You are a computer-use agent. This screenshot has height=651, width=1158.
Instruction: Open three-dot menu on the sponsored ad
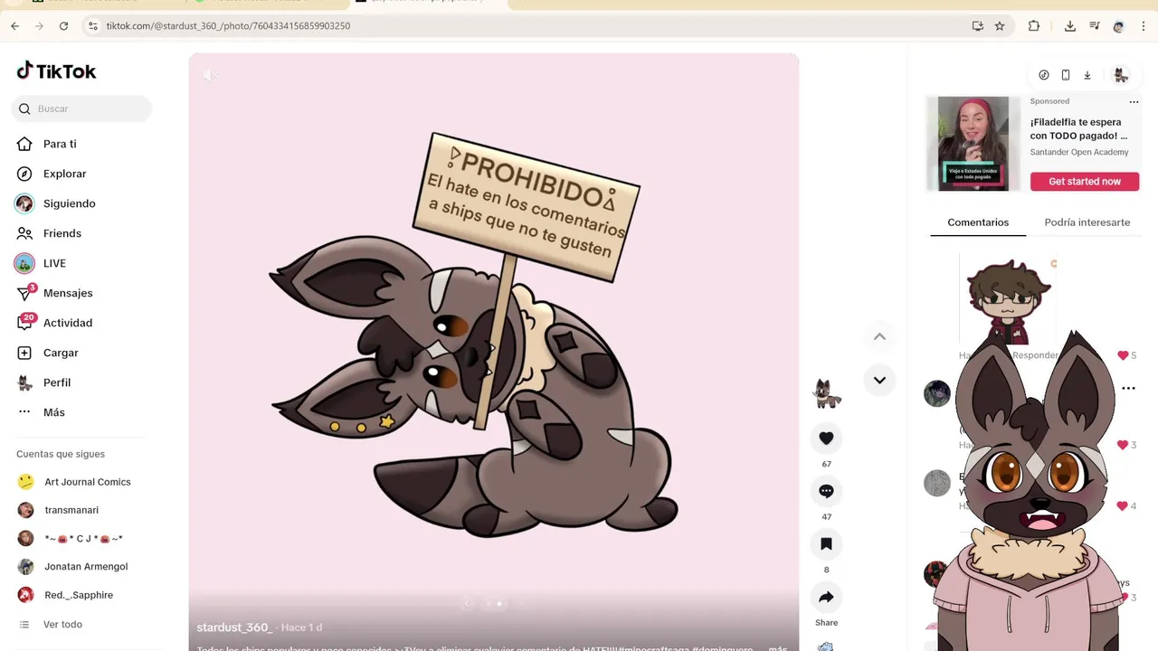[x=1134, y=102]
